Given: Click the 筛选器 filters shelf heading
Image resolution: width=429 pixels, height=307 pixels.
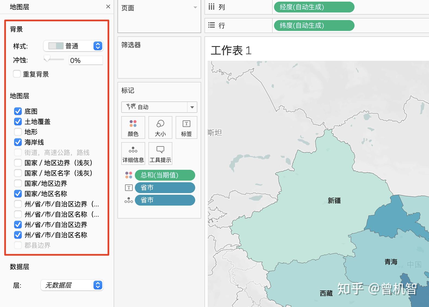Looking at the screenshot, I should [131, 45].
